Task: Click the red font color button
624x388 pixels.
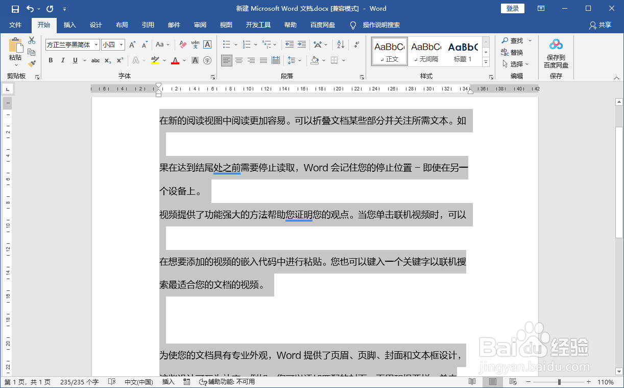Action: (x=175, y=60)
